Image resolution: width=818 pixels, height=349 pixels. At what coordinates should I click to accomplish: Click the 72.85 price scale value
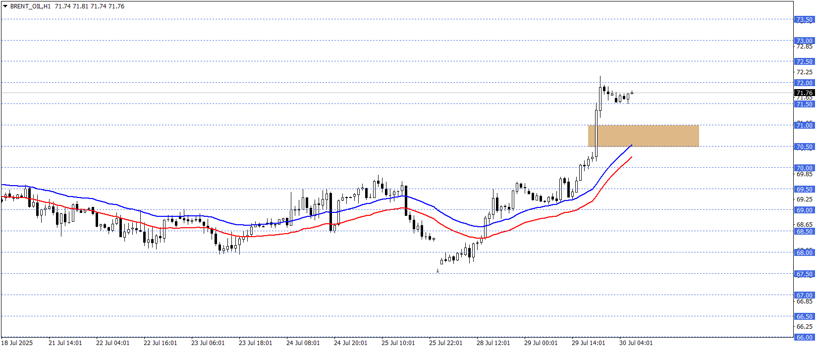(804, 47)
